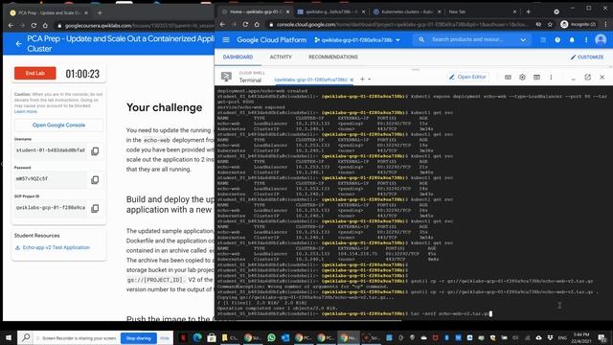The image size is (613, 345).
Task: Click the Cloud Shell terminal logo icon
Action: 226,77
